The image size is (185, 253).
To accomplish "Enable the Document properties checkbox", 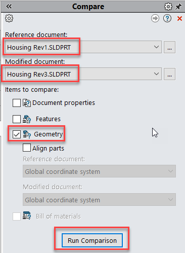I will pos(17,103).
